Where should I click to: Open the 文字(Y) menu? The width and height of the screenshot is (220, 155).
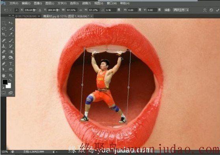[62, 3]
